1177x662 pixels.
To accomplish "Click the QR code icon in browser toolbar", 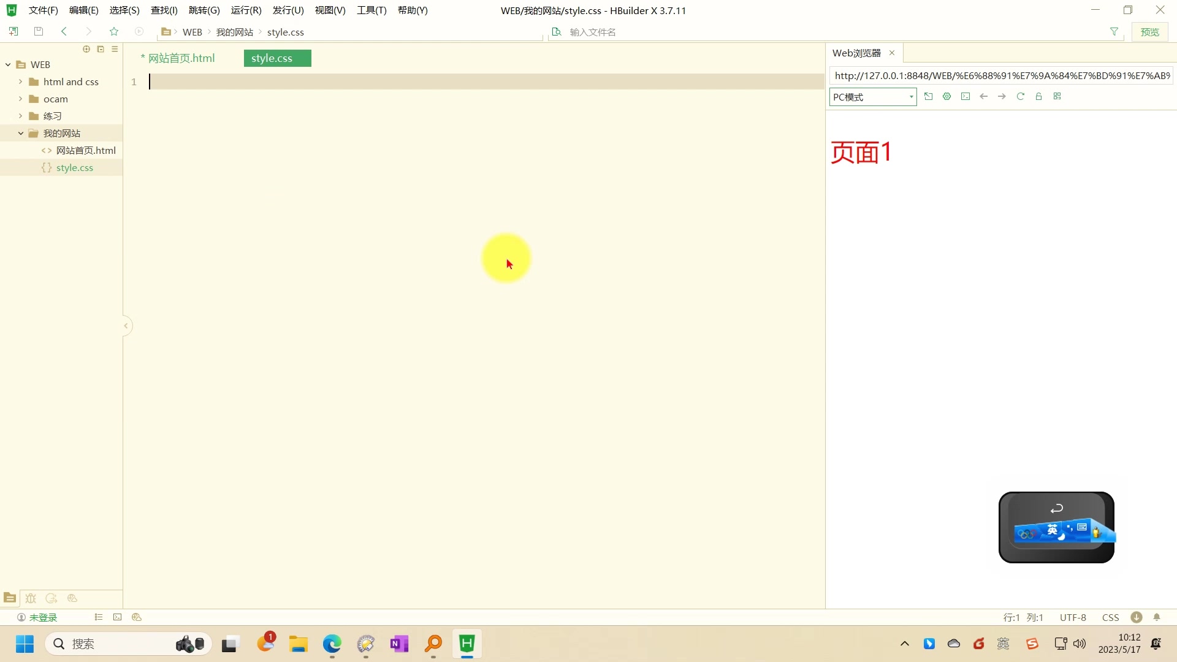I will [1057, 96].
